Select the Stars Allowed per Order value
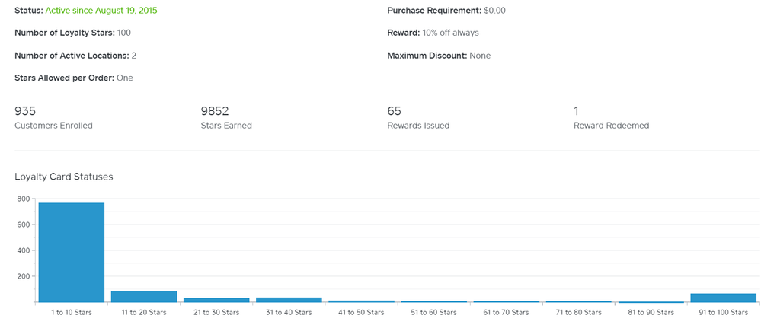The width and height of the screenshot is (761, 328). pos(125,78)
